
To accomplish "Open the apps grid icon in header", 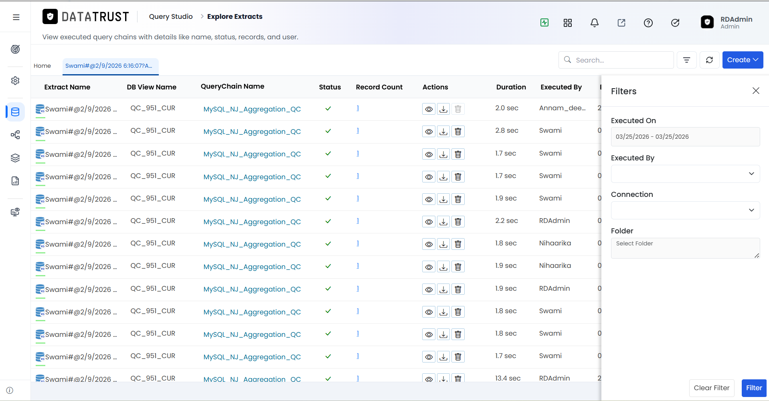I will pos(568,23).
